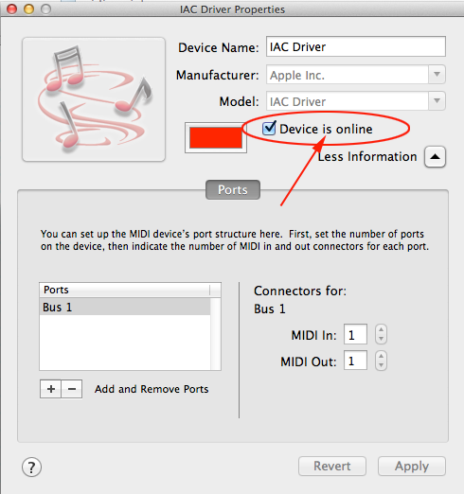Click the Apply button

click(x=412, y=466)
